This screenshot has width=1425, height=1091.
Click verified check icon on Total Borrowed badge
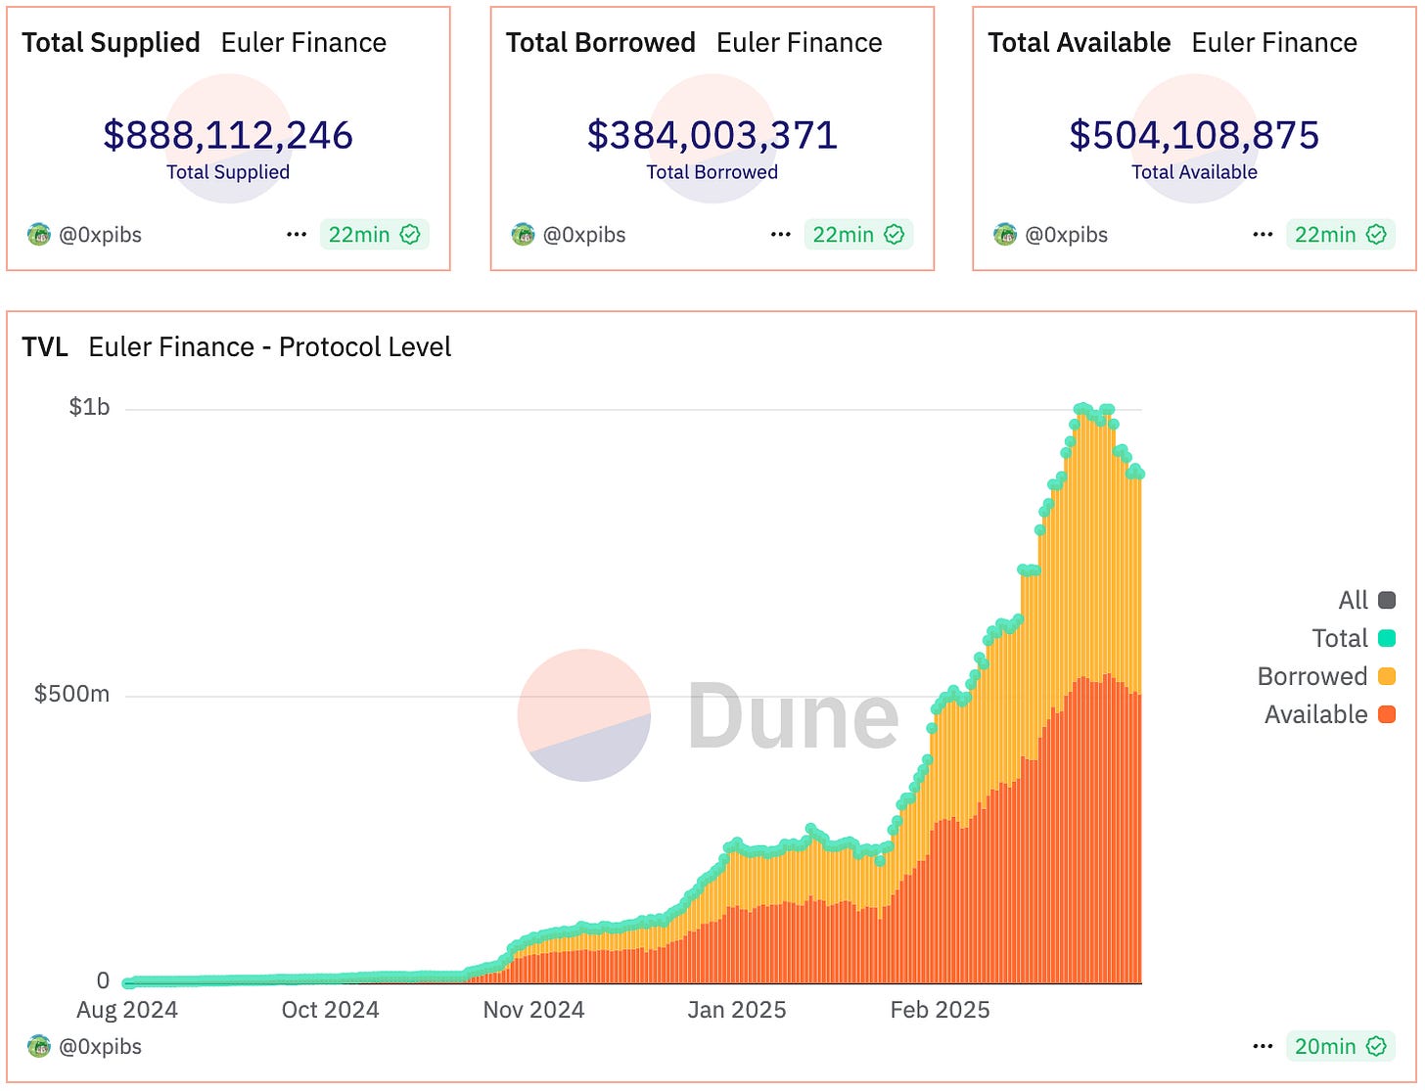point(894,235)
